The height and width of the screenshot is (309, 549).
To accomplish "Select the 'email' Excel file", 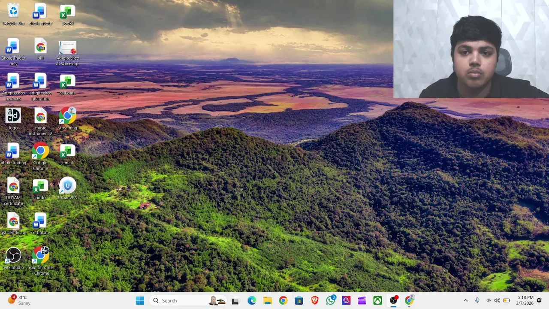I will tap(67, 154).
